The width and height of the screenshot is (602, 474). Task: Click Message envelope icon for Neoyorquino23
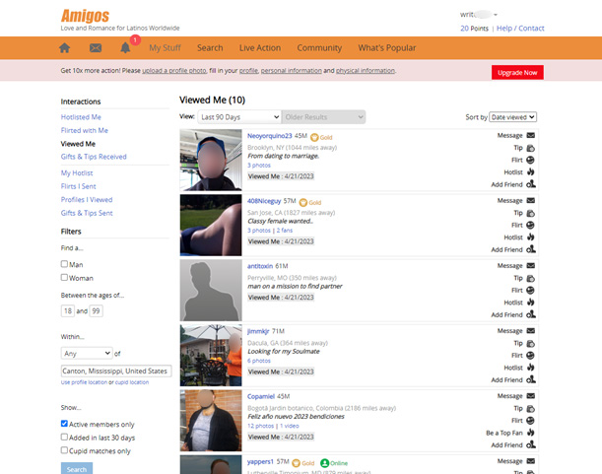click(531, 135)
